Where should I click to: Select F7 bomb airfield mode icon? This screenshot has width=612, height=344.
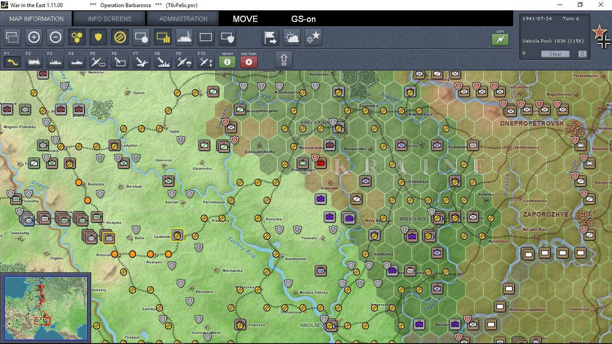click(142, 62)
